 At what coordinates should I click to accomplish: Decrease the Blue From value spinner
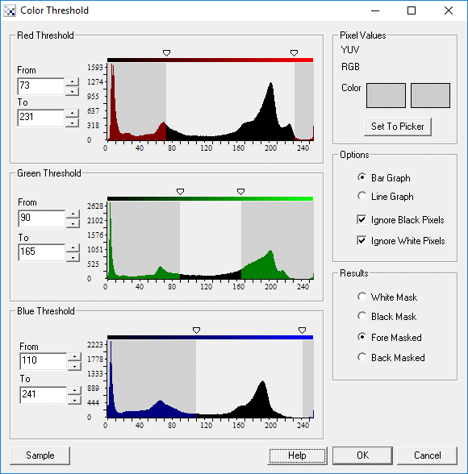74,366
